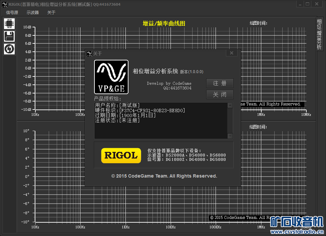Click the 过期日期 expiry date line

125,115
